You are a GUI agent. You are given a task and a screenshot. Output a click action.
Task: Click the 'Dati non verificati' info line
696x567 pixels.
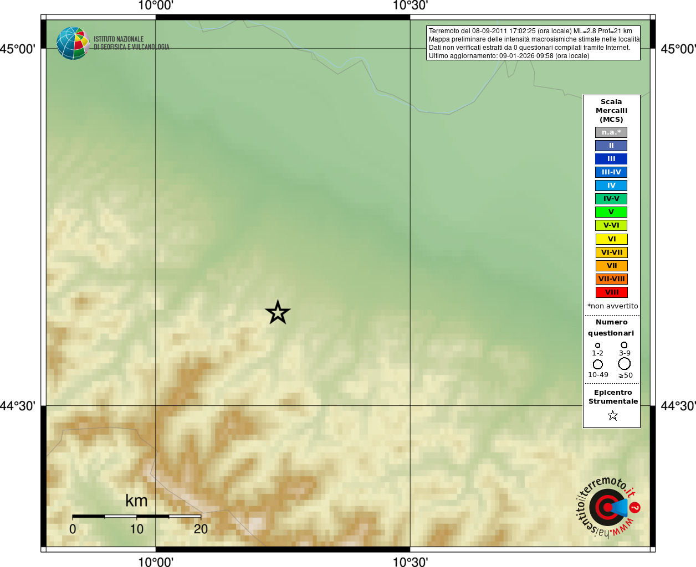[x=529, y=48]
